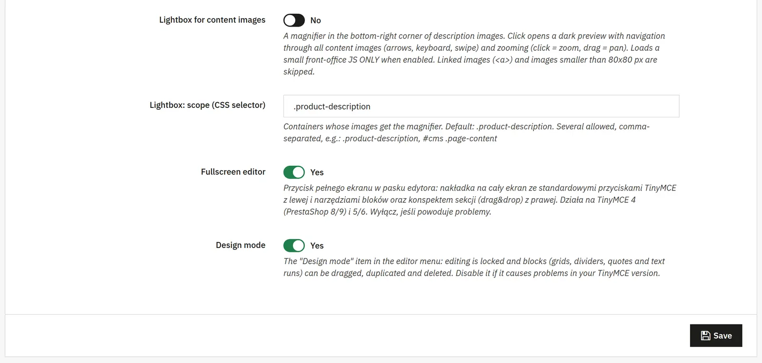Place cursor after ".product-description" text in field
The height and width of the screenshot is (363, 762).
(x=371, y=106)
